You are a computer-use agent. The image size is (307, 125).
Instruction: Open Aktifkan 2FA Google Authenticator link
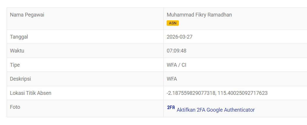(x=215, y=110)
